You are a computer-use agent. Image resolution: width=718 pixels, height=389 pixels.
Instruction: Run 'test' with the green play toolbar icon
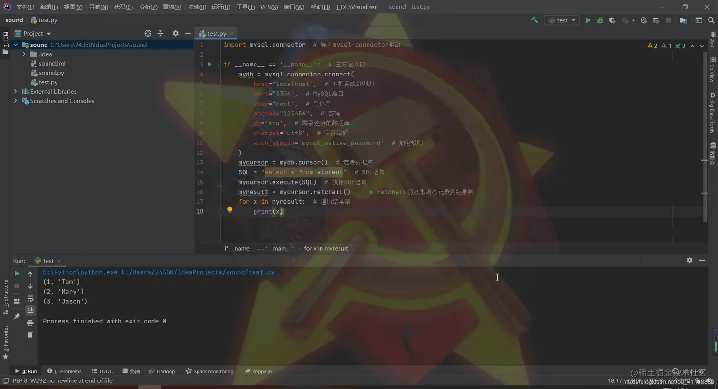click(x=588, y=20)
